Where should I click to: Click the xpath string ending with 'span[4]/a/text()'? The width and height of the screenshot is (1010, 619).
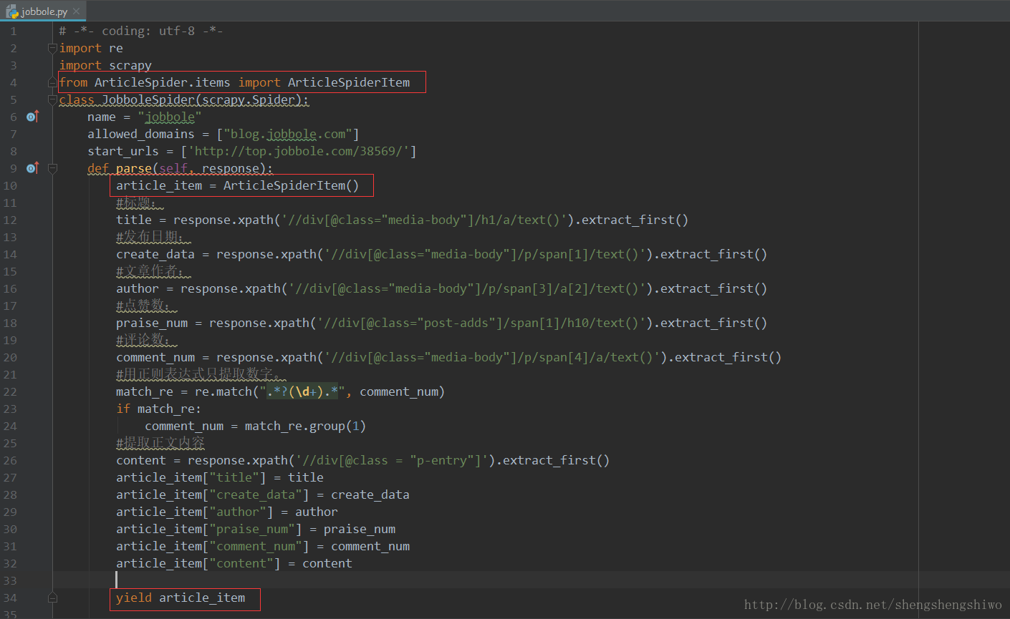pos(492,357)
